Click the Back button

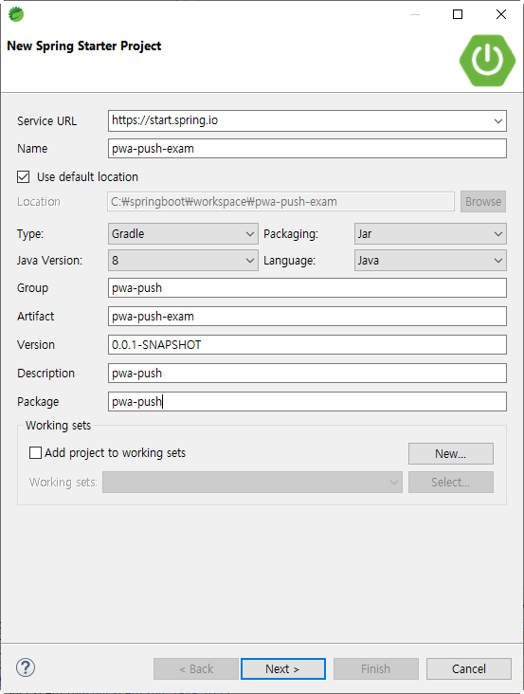coord(196,668)
